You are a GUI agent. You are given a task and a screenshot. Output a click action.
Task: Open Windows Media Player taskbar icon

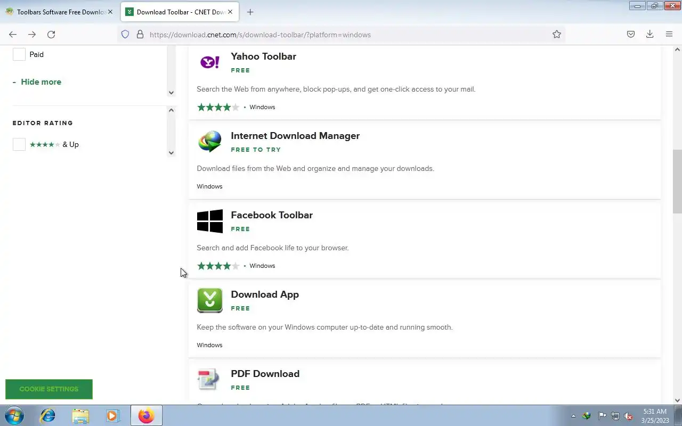tap(112, 415)
